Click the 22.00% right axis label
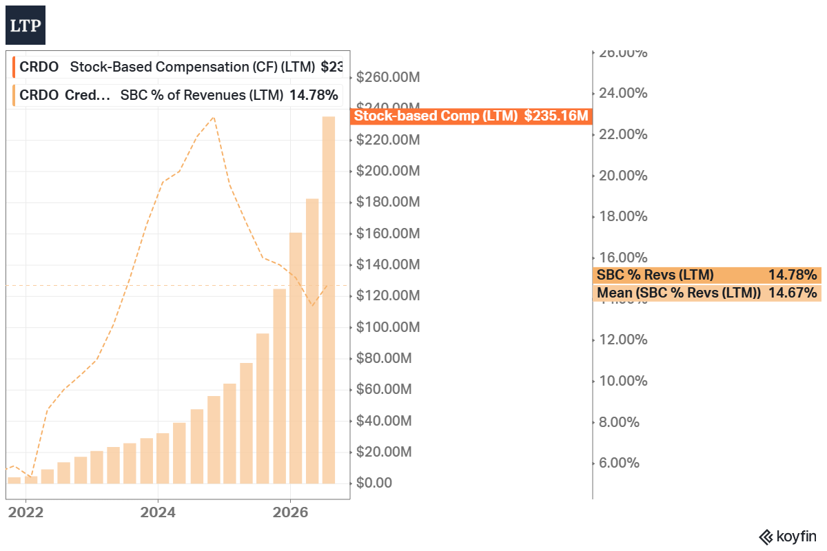827x551 pixels. pyautogui.click(x=622, y=134)
